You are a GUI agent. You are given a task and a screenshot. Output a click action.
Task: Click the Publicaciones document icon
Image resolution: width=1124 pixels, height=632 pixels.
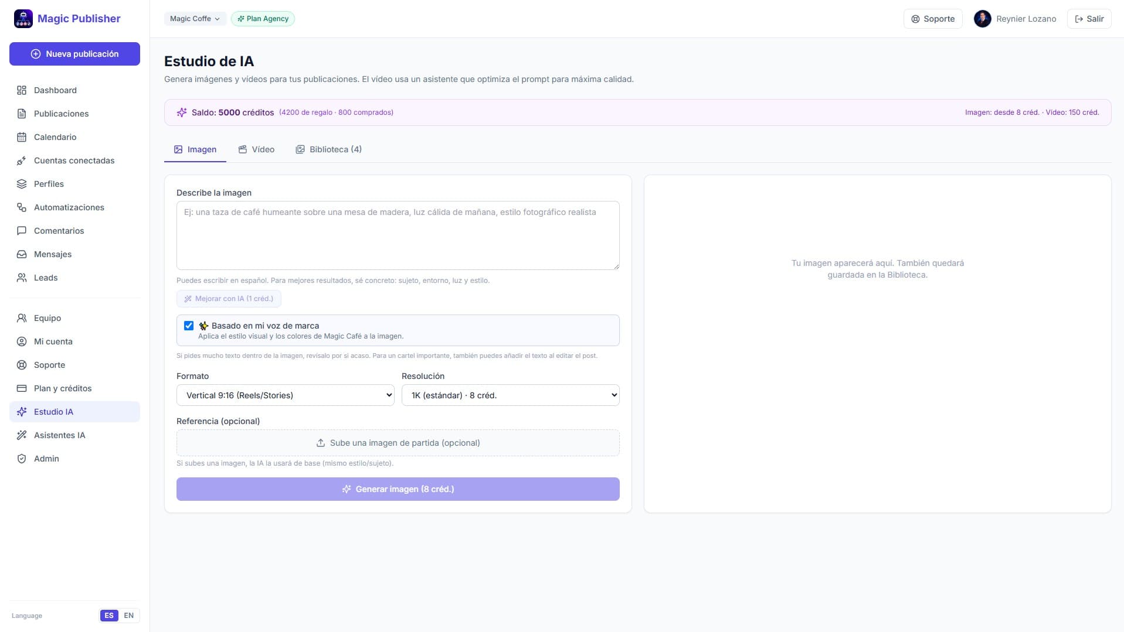tap(22, 114)
